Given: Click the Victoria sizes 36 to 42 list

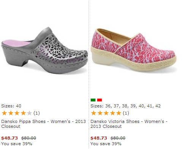Looking at the screenshot, I should point(125,106).
